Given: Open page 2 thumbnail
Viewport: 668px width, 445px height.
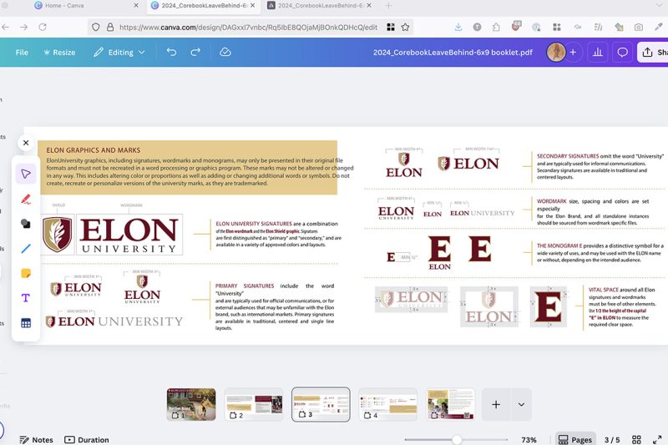Looking at the screenshot, I should click(254, 404).
